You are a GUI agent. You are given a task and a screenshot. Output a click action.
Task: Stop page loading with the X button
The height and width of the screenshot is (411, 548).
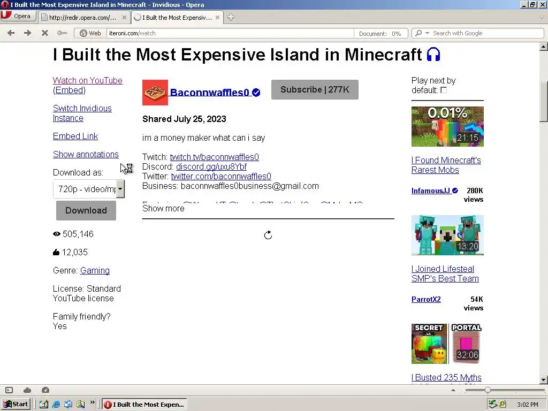[45, 33]
